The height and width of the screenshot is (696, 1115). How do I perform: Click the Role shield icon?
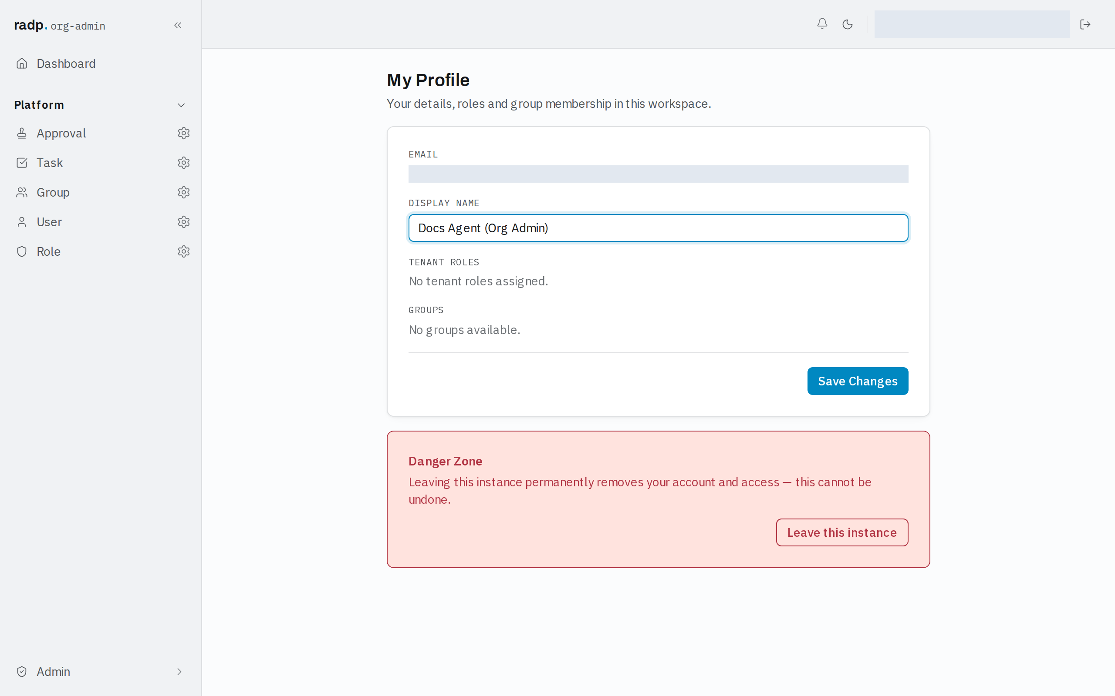22,251
